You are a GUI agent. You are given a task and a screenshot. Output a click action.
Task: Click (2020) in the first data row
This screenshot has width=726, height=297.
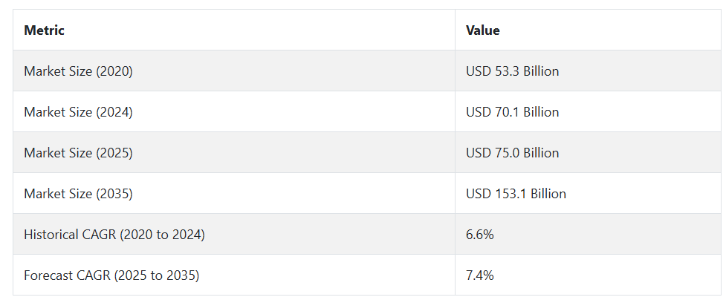pyautogui.click(x=114, y=71)
